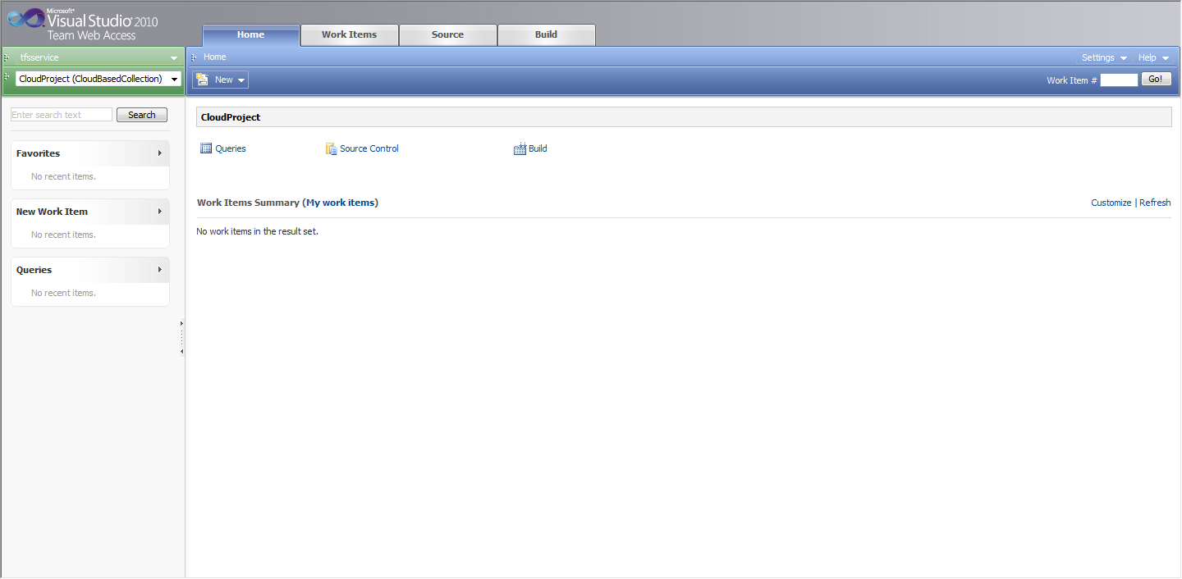Click the Source Control folder icon
The image size is (1182, 579).
332,148
